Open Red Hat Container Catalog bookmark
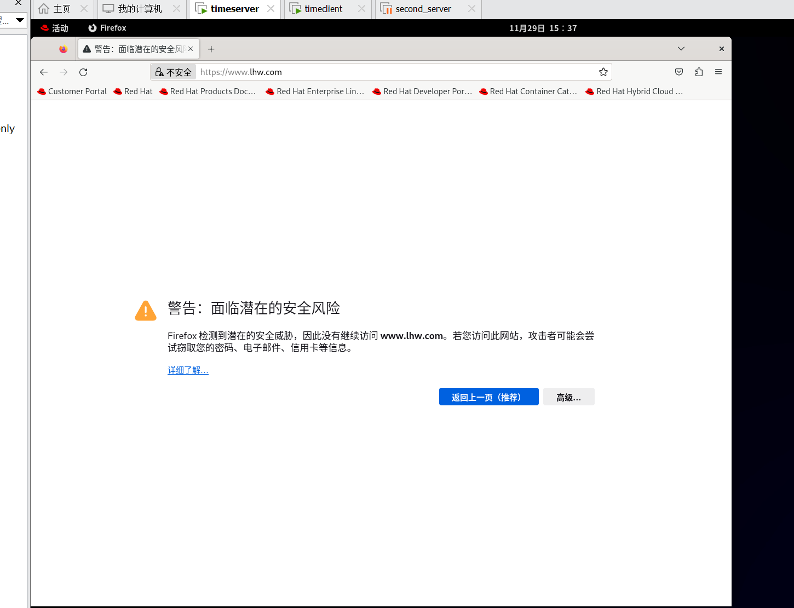The image size is (794, 608). point(528,91)
